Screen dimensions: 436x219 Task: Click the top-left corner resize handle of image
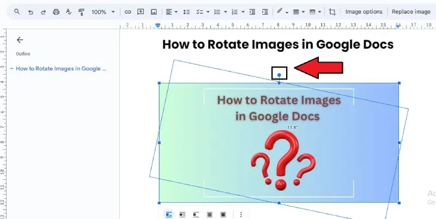[x=159, y=83]
